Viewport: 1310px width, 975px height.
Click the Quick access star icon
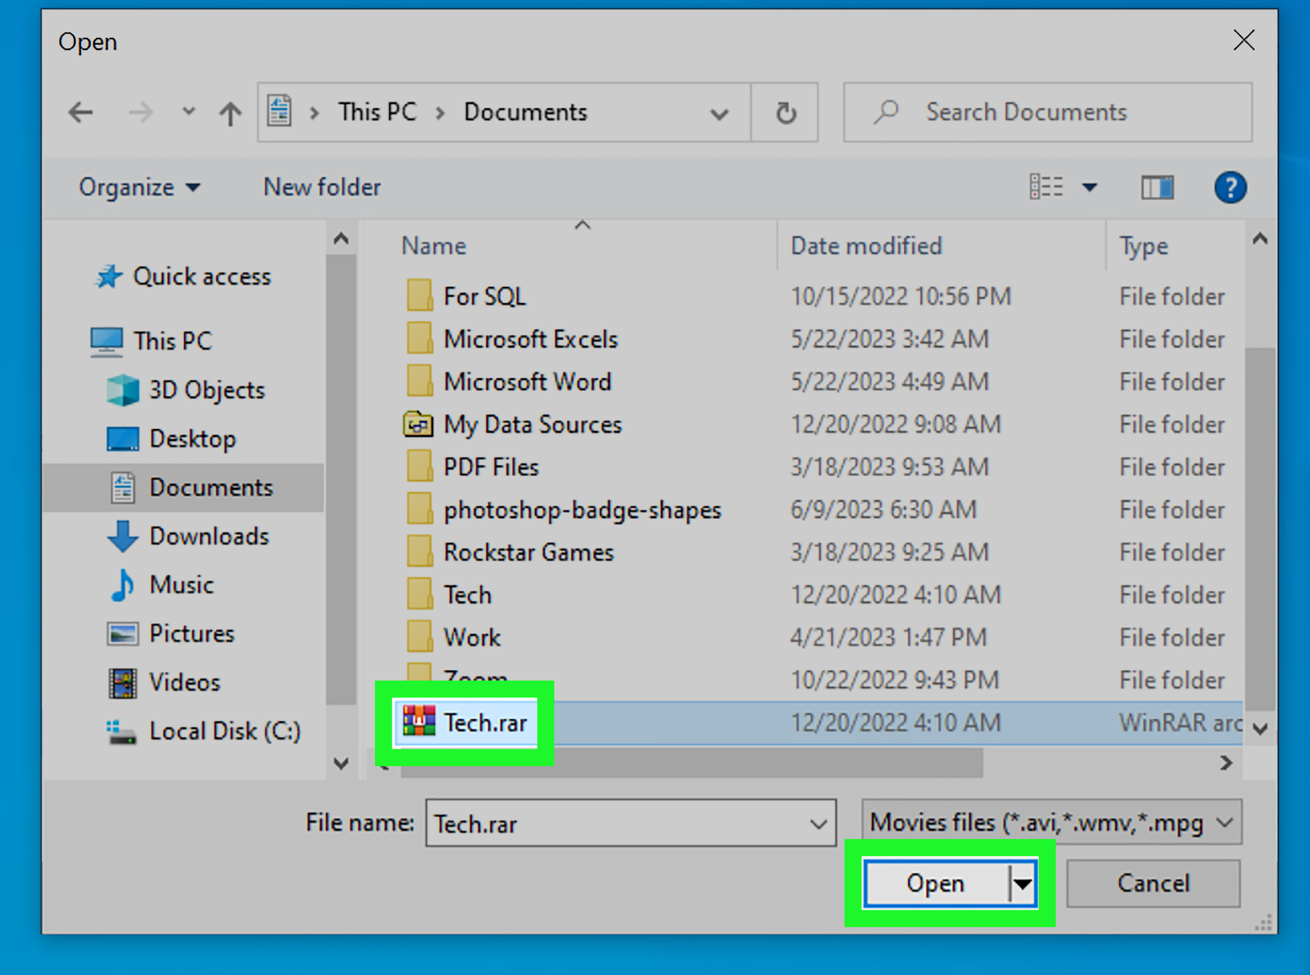pos(110,276)
